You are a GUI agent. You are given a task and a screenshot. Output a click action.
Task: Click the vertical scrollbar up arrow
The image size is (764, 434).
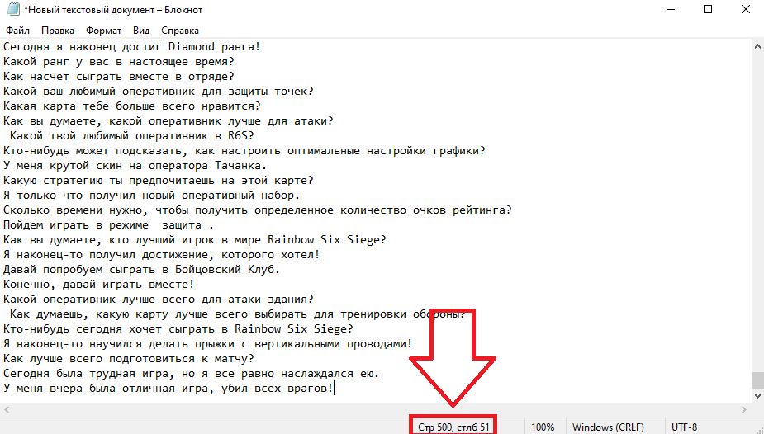click(757, 45)
